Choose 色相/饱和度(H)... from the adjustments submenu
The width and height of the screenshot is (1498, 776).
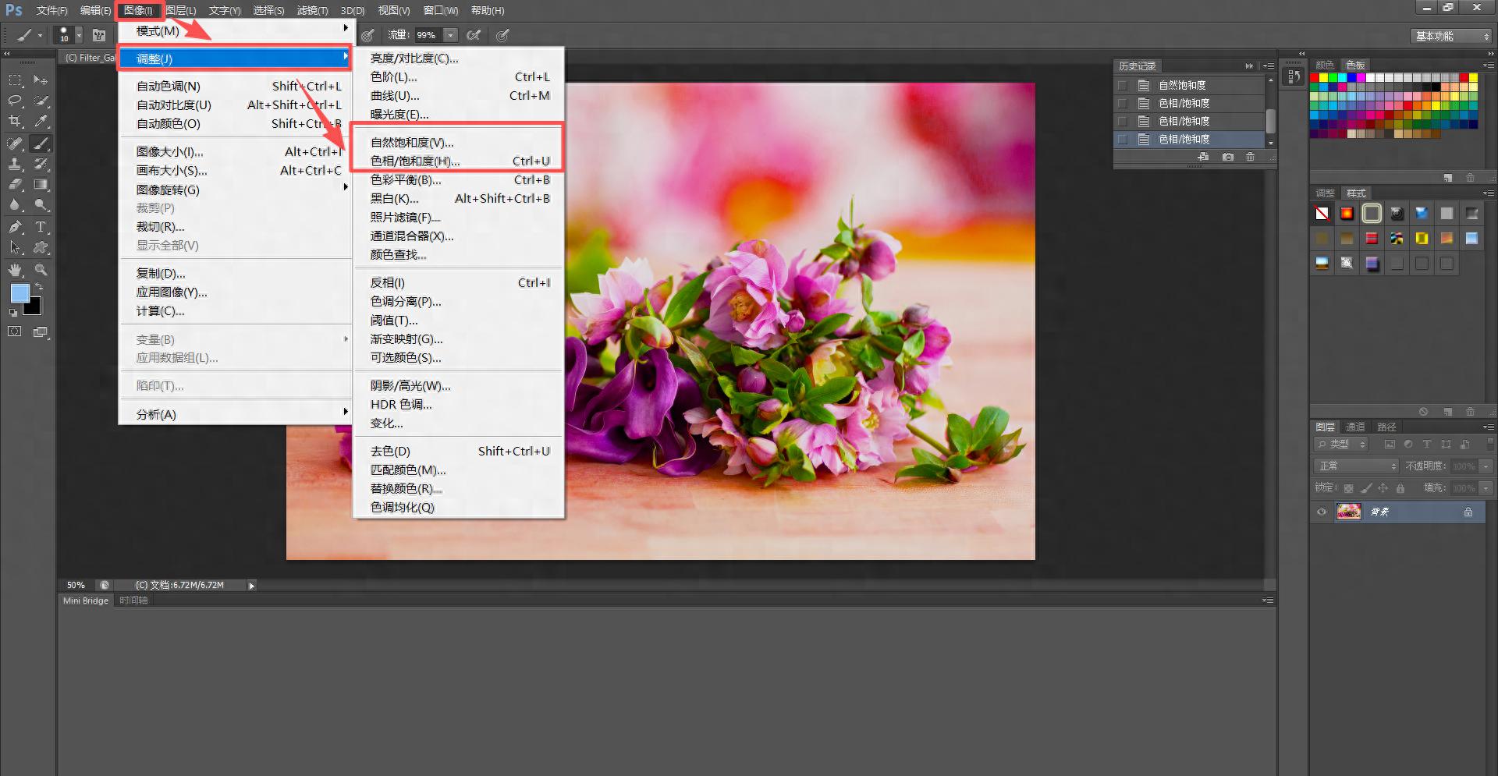pyautogui.click(x=415, y=161)
